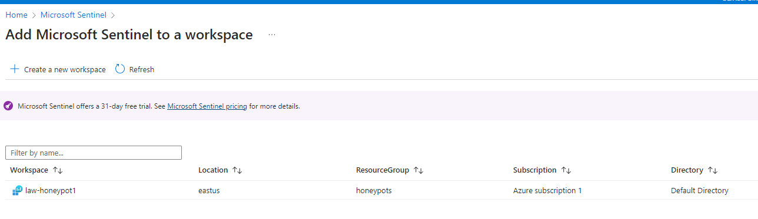758x219 pixels.
Task: Sort by ResourceGroup column header
Action: coord(383,170)
